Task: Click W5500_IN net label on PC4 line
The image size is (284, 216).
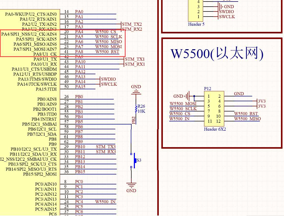Action: (105, 202)
